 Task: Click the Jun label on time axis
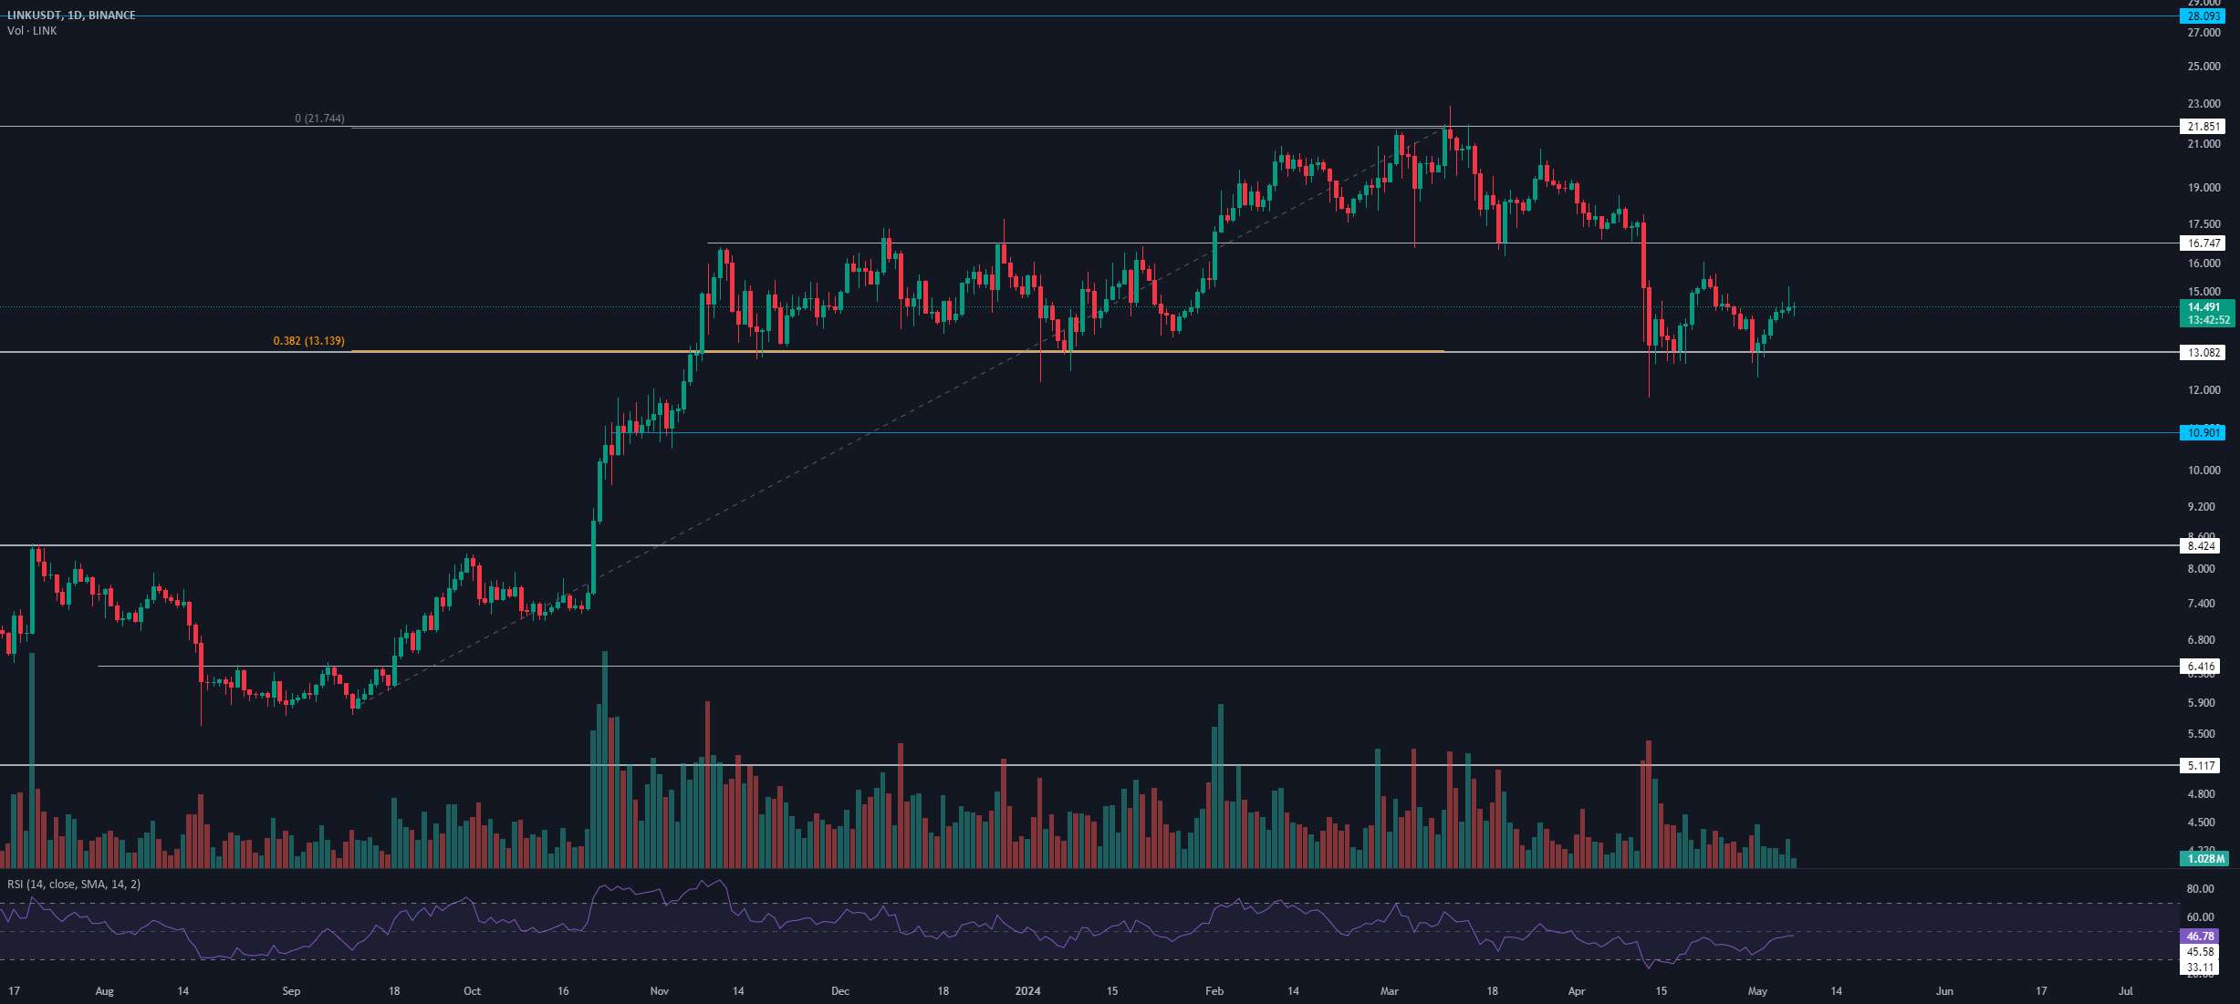[1945, 991]
